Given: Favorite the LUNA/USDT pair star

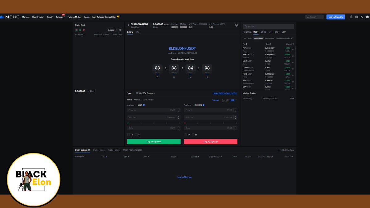Looking at the screenshot, I should tap(293, 63).
